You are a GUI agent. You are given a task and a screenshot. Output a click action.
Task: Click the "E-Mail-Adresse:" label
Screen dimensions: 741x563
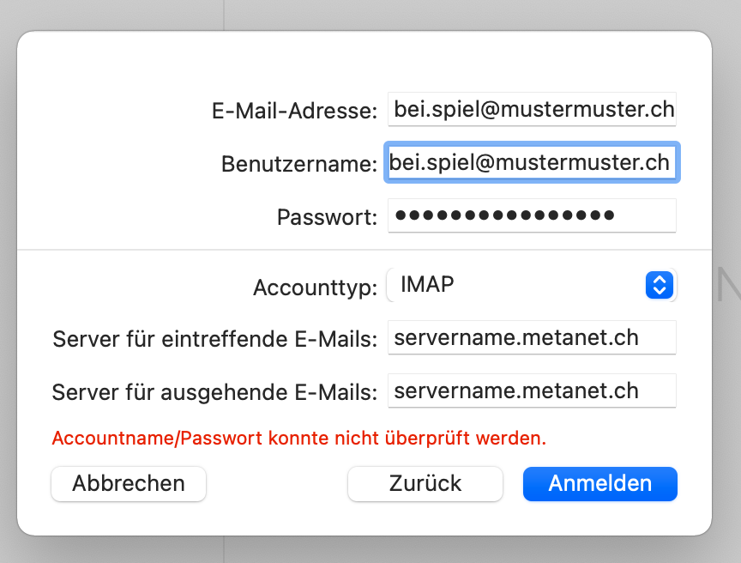(x=294, y=111)
